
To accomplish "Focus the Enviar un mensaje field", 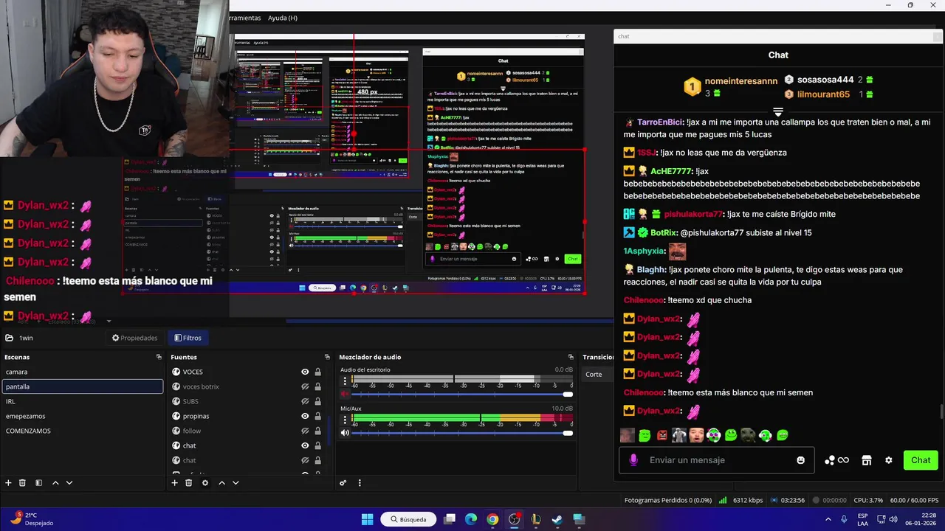I will [718, 460].
